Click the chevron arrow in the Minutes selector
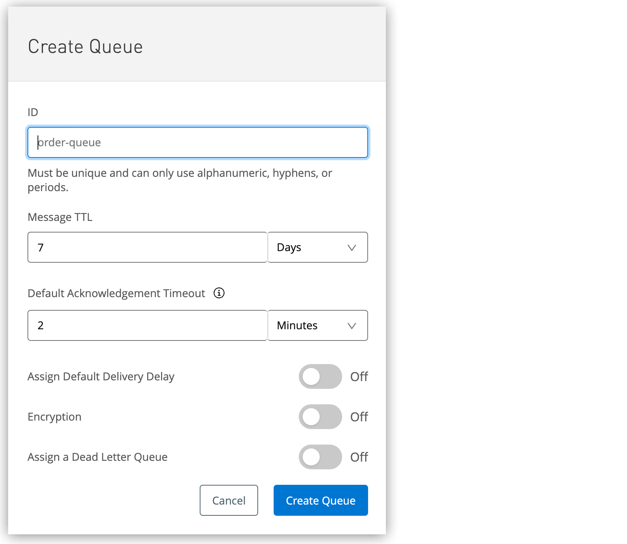 351,326
